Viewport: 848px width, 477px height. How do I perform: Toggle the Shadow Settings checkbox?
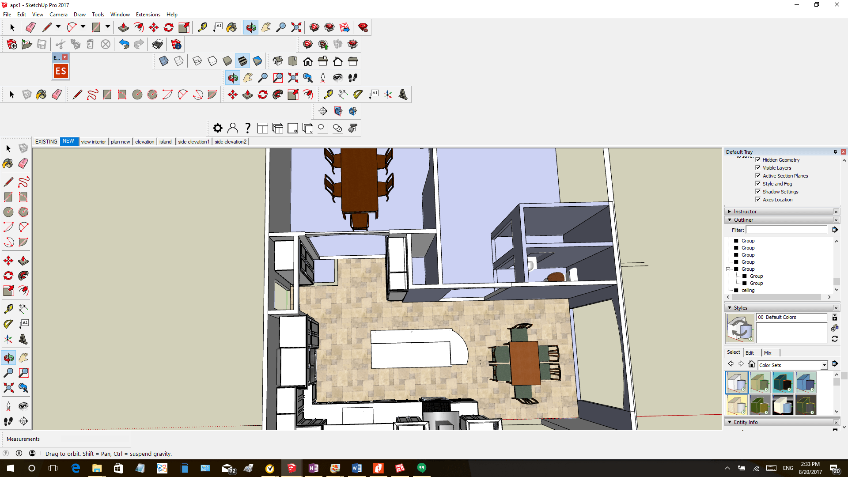tap(758, 192)
